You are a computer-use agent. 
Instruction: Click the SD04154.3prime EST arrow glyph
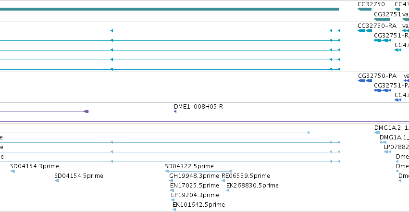tap(12, 171)
